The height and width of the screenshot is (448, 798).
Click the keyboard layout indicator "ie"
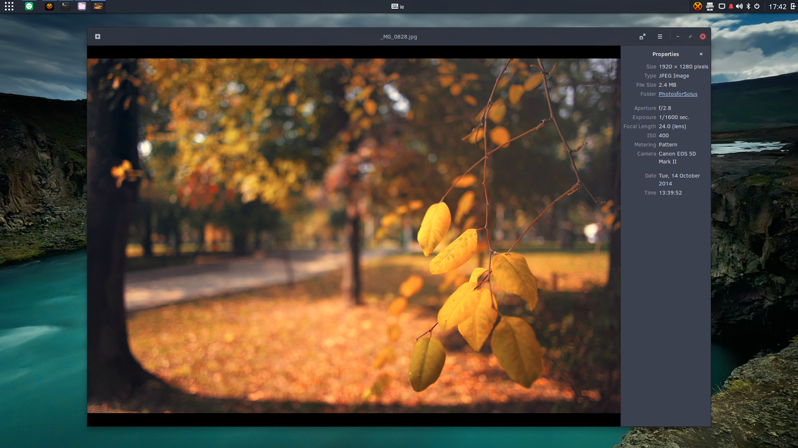pos(398,7)
